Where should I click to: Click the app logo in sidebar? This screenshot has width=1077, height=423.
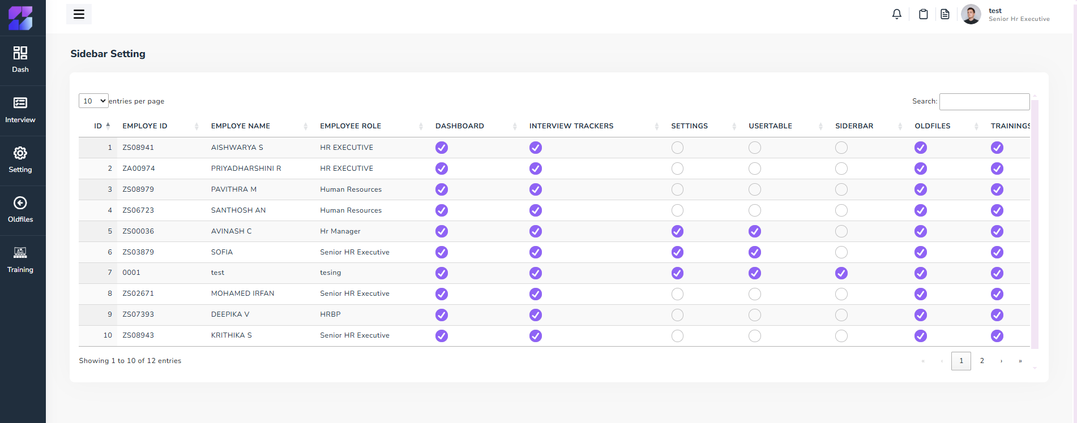tap(20, 18)
